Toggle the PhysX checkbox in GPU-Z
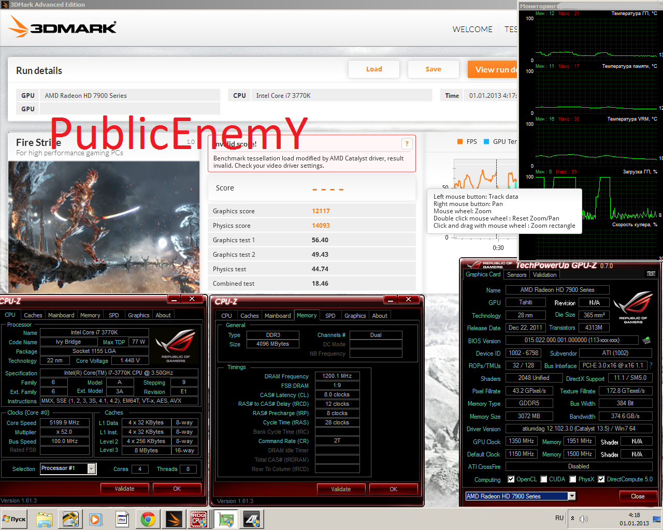663x530 pixels. pyautogui.click(x=573, y=479)
